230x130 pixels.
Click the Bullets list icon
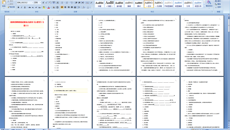62,3
